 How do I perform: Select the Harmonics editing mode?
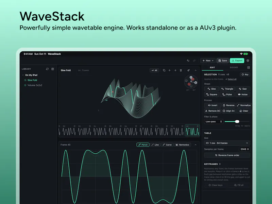[182, 145]
